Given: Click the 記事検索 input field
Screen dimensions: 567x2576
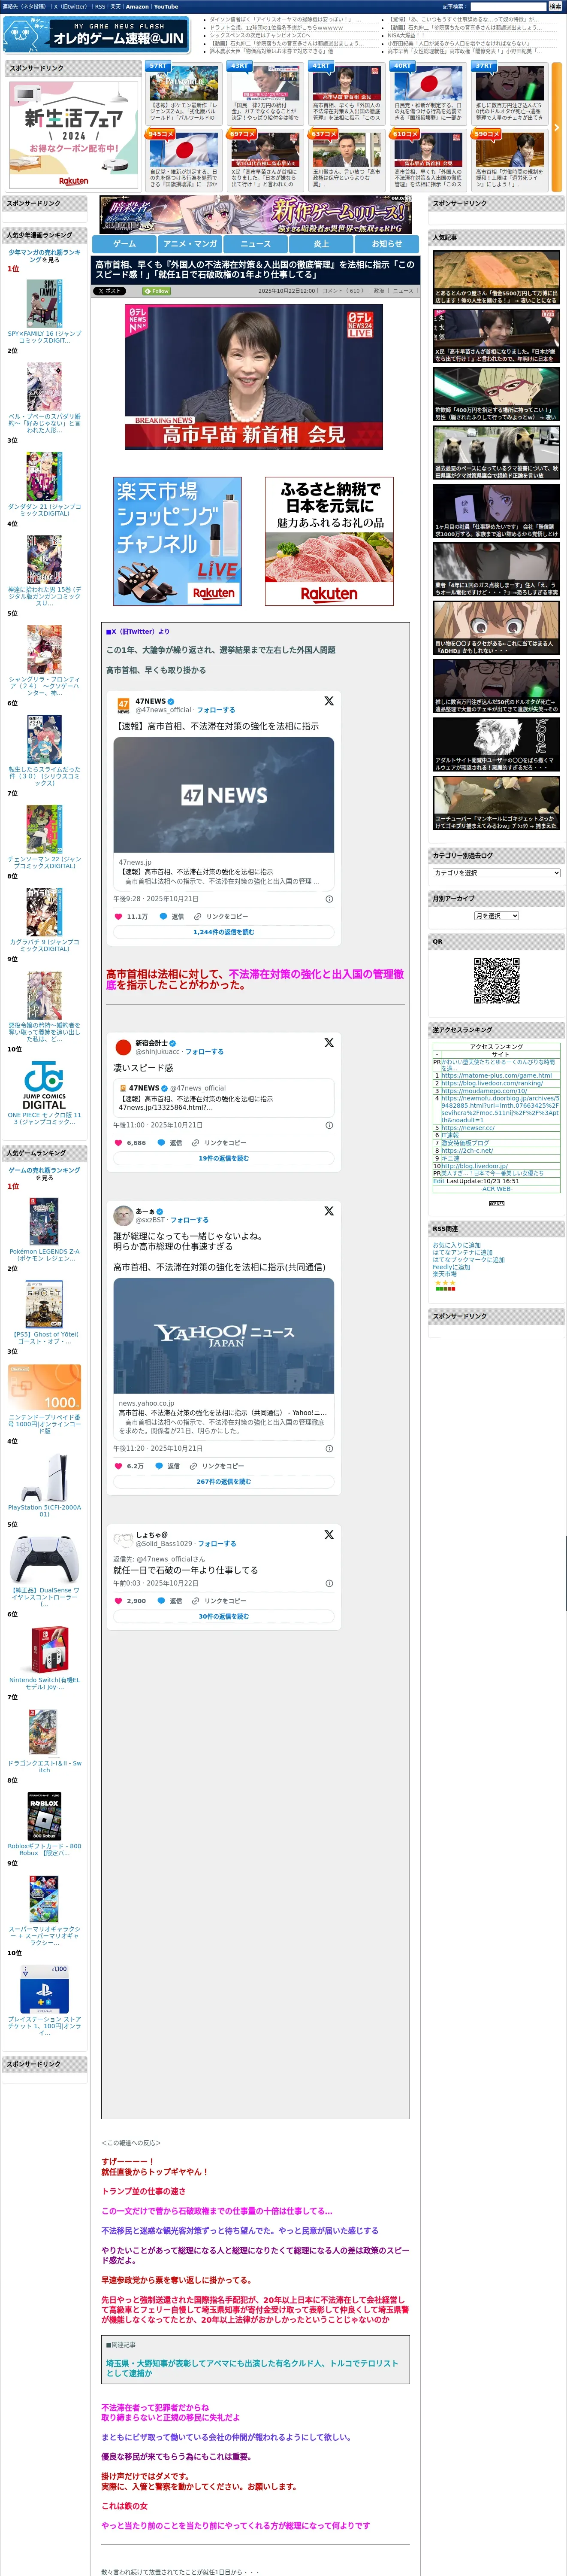Looking at the screenshot, I should click(508, 6).
